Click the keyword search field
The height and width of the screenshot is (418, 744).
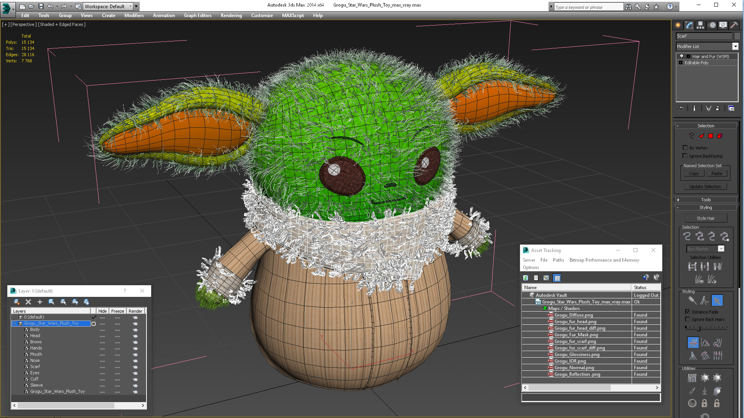tap(589, 7)
